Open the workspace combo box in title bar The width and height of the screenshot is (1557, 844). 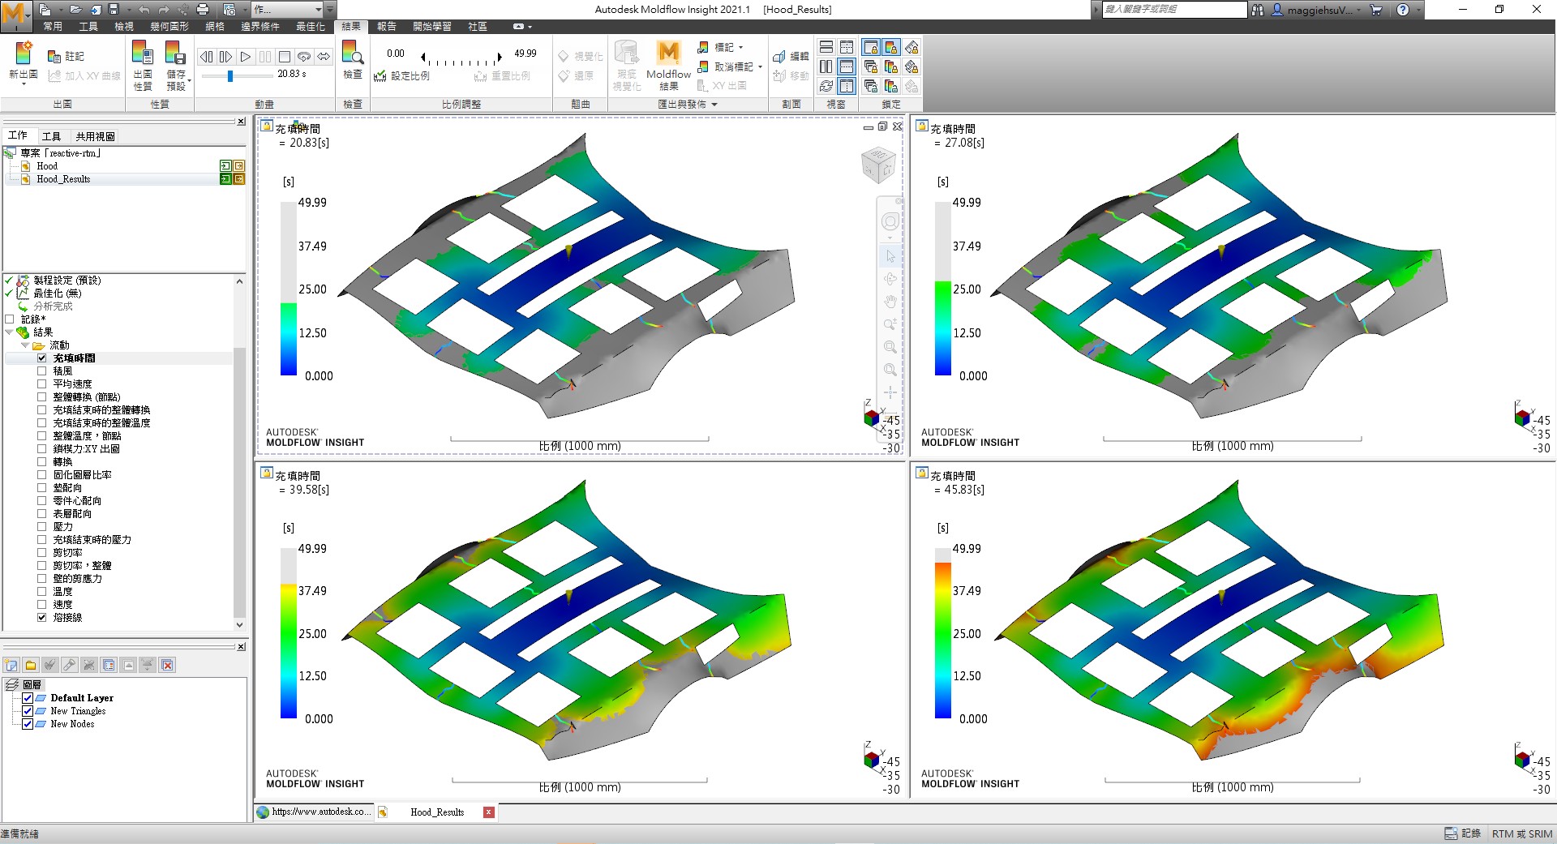[x=287, y=10]
